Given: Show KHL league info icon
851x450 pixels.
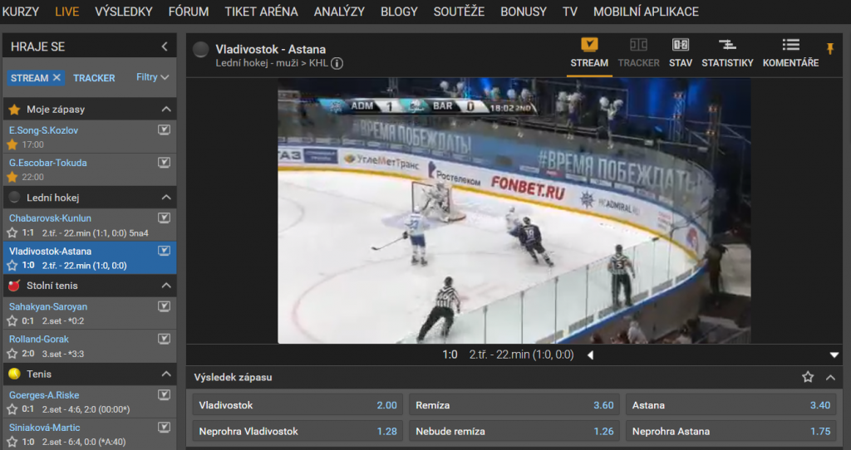Looking at the screenshot, I should (x=337, y=63).
